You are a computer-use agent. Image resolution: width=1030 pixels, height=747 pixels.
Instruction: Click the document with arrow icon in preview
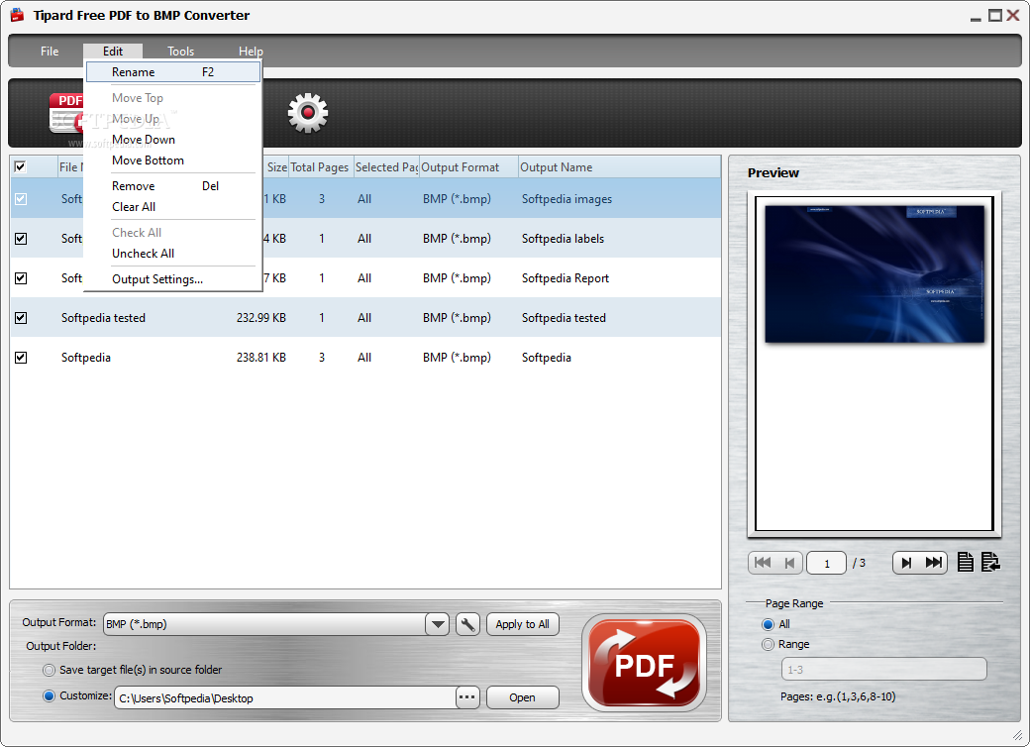990,563
